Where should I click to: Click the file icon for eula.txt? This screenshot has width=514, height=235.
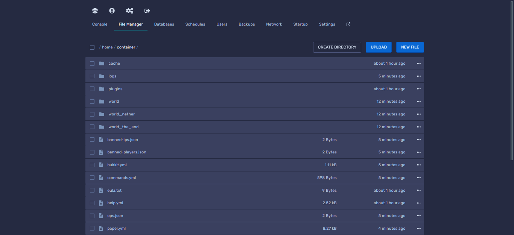[x=101, y=191]
